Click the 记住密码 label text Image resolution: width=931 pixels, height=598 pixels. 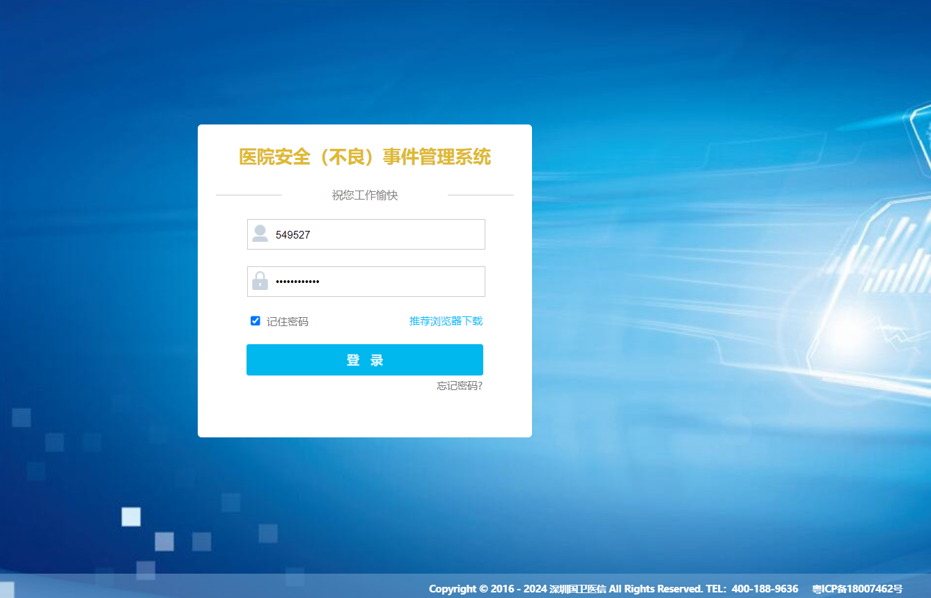(287, 322)
